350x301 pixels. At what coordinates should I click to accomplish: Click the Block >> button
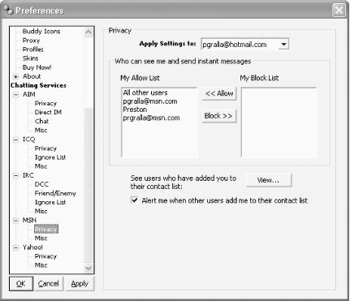(x=219, y=116)
